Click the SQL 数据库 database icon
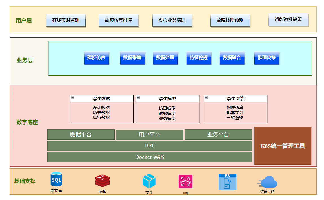Image resolution: width=324 pixels, height=200 pixels. (x=56, y=179)
